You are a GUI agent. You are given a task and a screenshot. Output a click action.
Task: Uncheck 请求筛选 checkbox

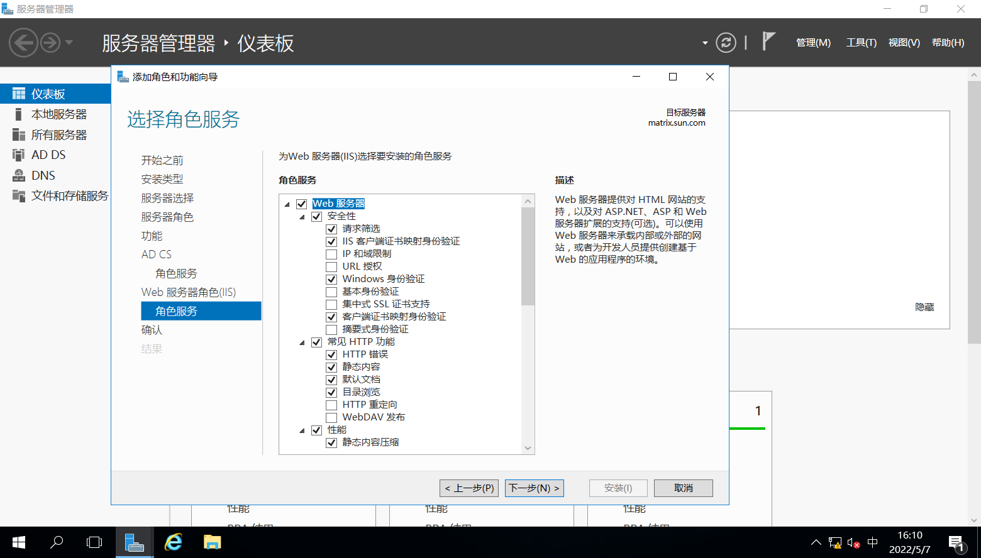point(331,229)
